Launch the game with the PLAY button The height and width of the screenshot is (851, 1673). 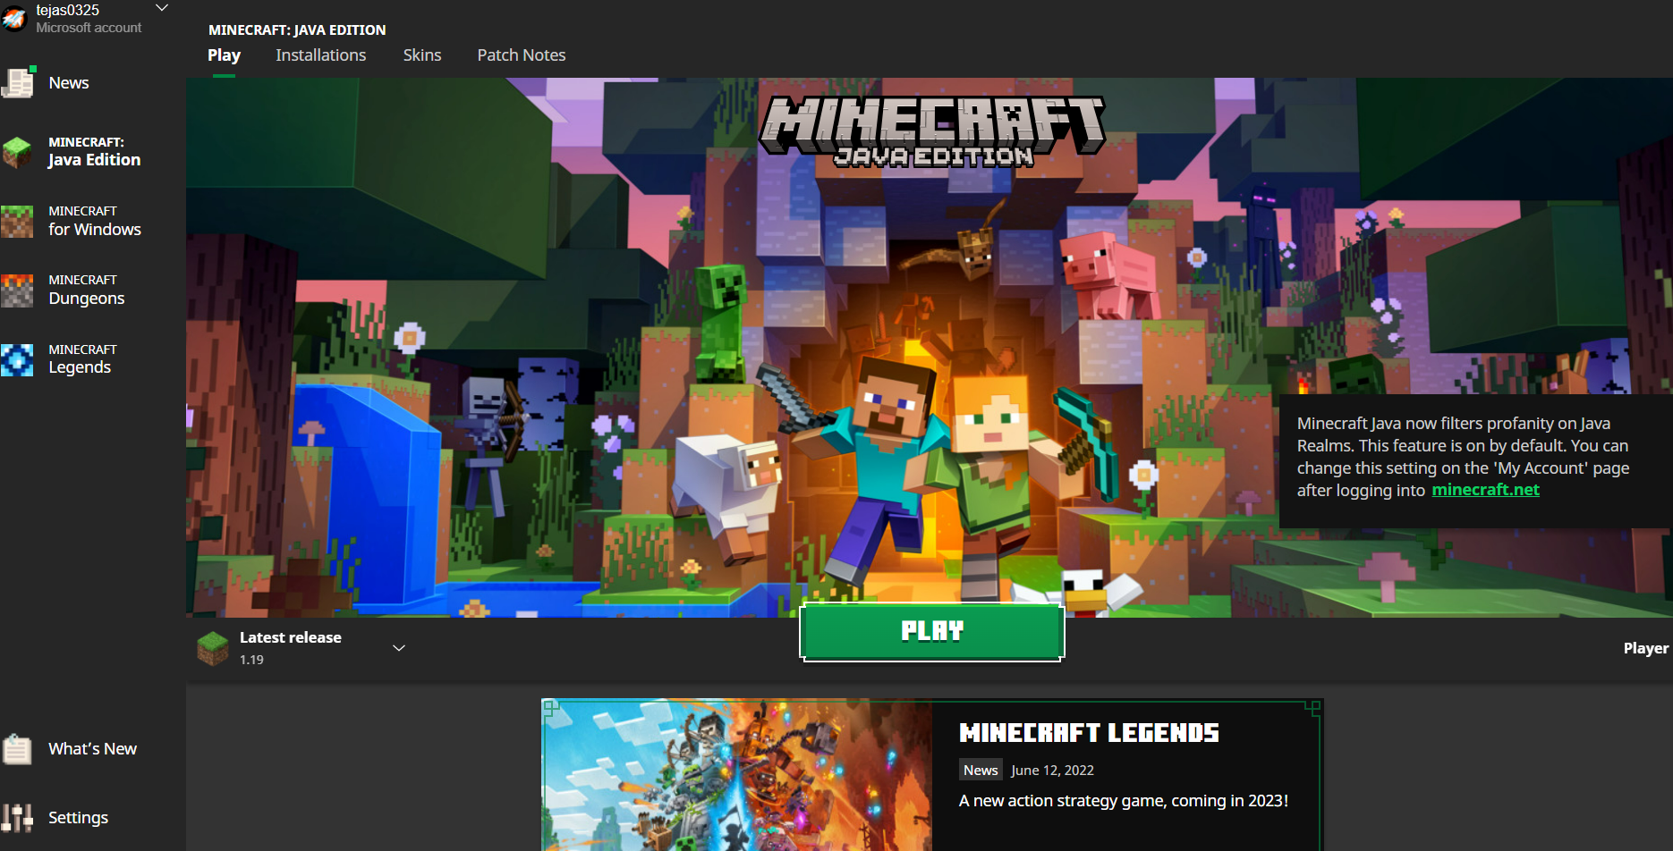932,632
